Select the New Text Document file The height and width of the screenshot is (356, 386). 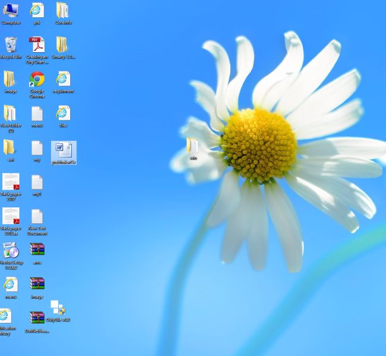[37, 222]
